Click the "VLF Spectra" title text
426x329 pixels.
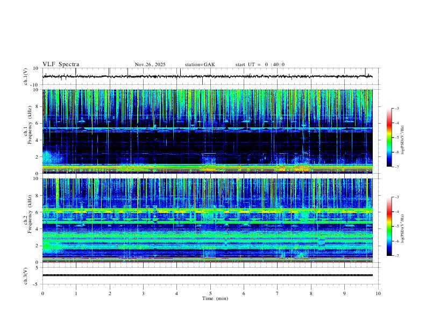[x=61, y=65]
